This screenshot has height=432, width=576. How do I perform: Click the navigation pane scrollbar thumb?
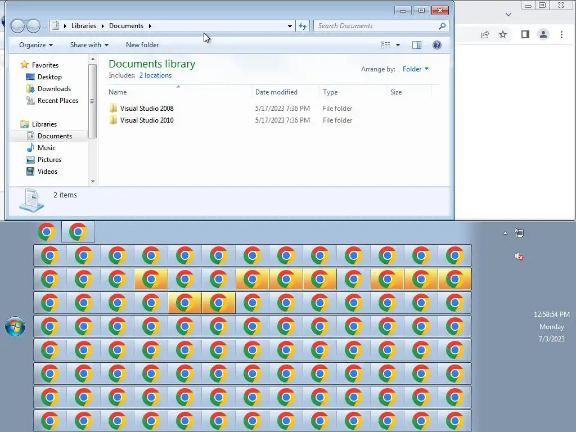click(x=93, y=101)
